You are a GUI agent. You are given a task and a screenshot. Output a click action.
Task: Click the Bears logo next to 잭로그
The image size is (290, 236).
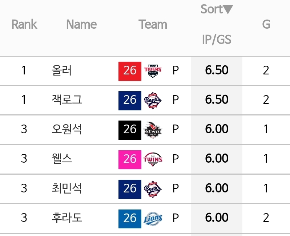tap(153, 101)
